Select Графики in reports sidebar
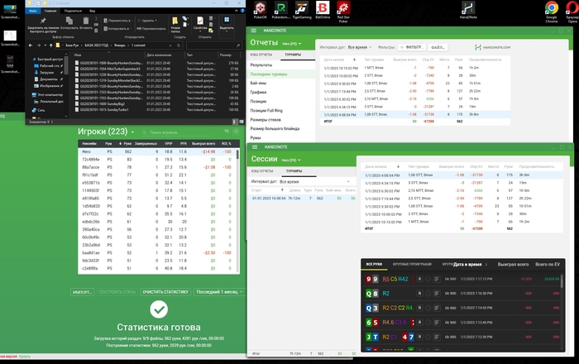 pyautogui.click(x=258, y=93)
